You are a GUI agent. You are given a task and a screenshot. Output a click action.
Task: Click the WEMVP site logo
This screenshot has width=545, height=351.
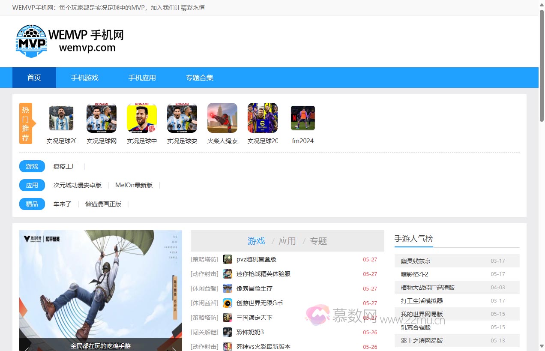tap(31, 41)
